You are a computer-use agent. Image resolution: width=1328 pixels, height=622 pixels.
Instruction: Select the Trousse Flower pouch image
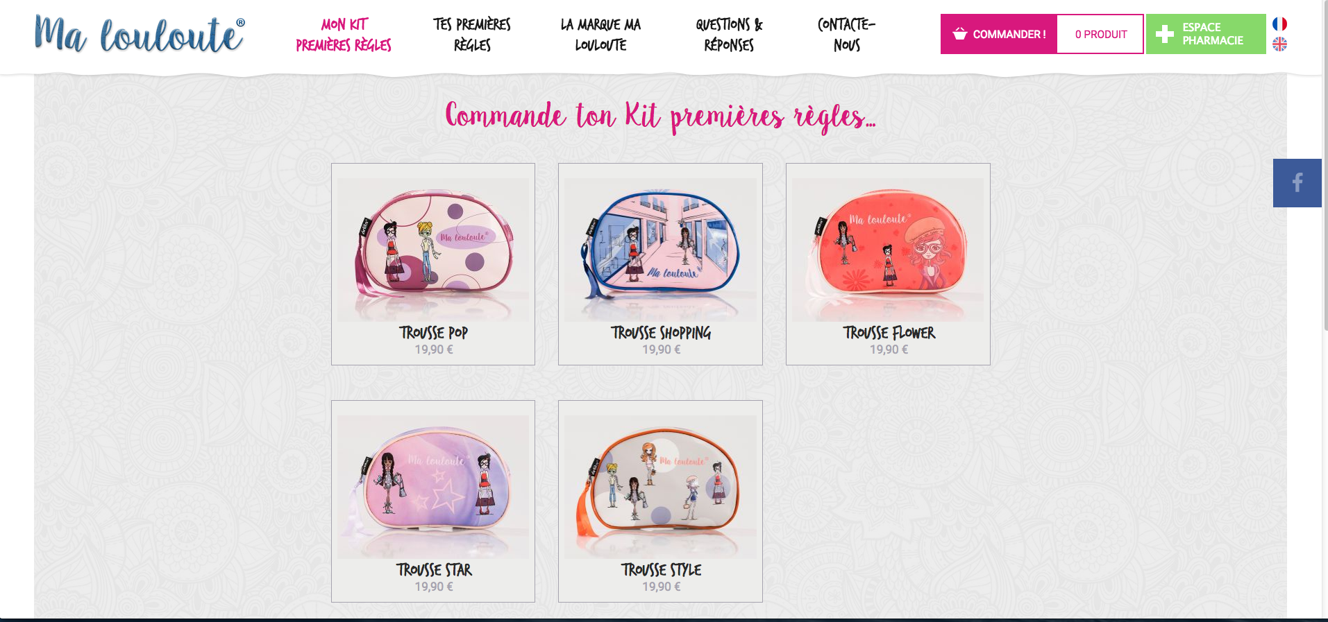pyautogui.click(x=888, y=250)
